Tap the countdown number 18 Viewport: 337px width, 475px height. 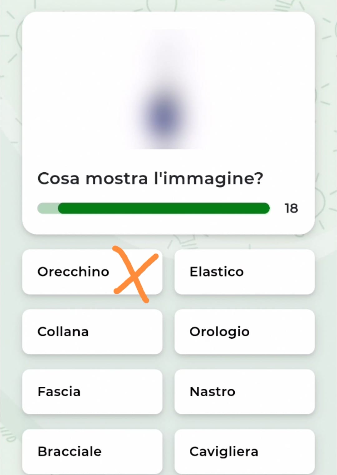[291, 208]
